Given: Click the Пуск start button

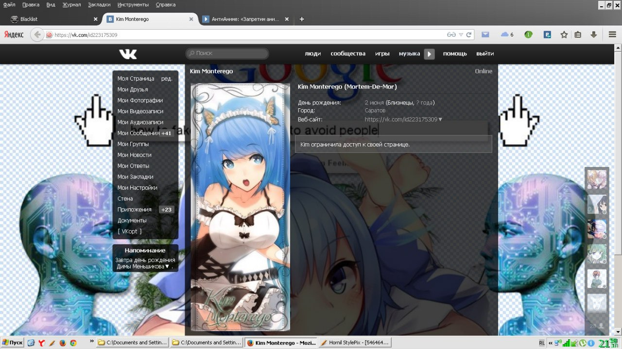Looking at the screenshot, I should pos(12,343).
